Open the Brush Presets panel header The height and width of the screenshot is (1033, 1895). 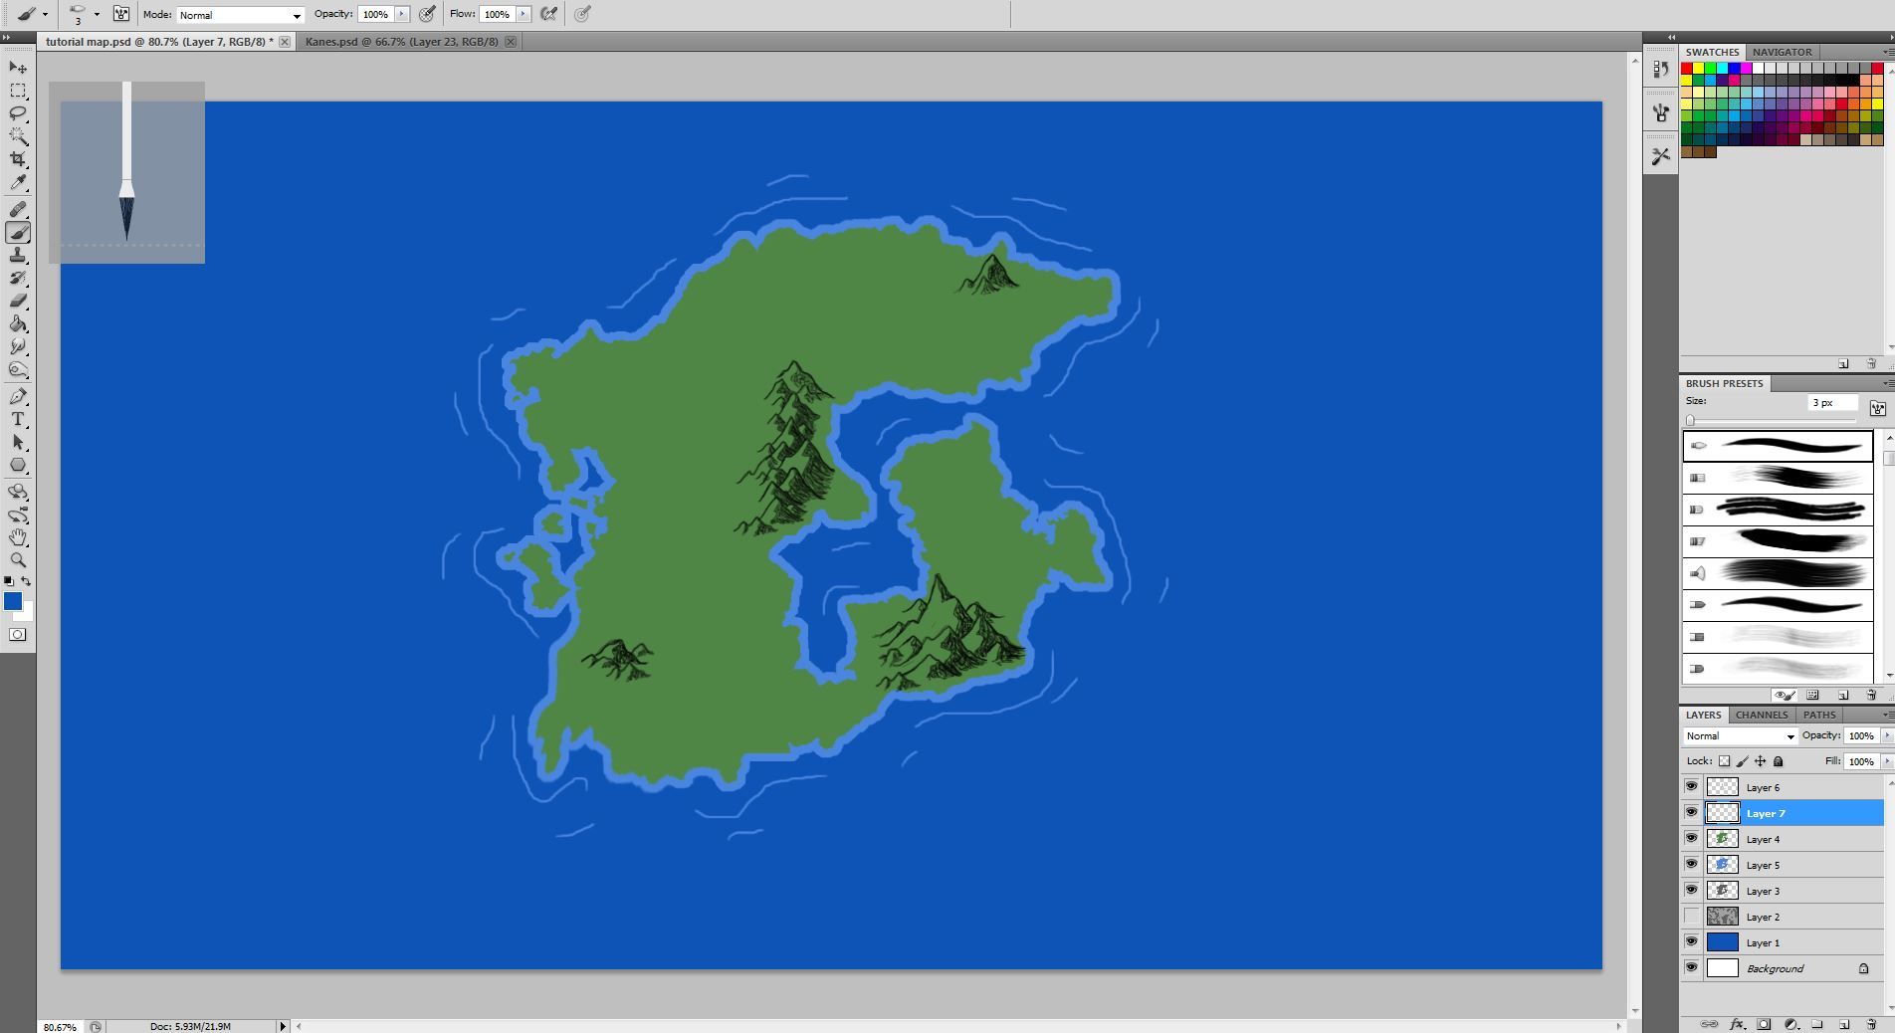(x=1724, y=383)
